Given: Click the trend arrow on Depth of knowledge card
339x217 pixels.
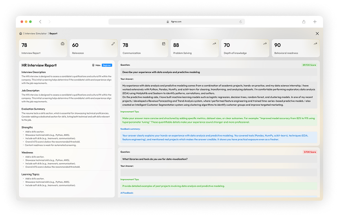Looking at the screenshot, I should tap(264, 43).
